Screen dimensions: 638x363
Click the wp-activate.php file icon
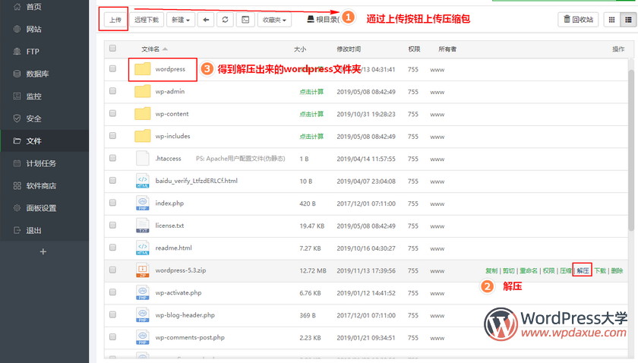click(x=143, y=292)
